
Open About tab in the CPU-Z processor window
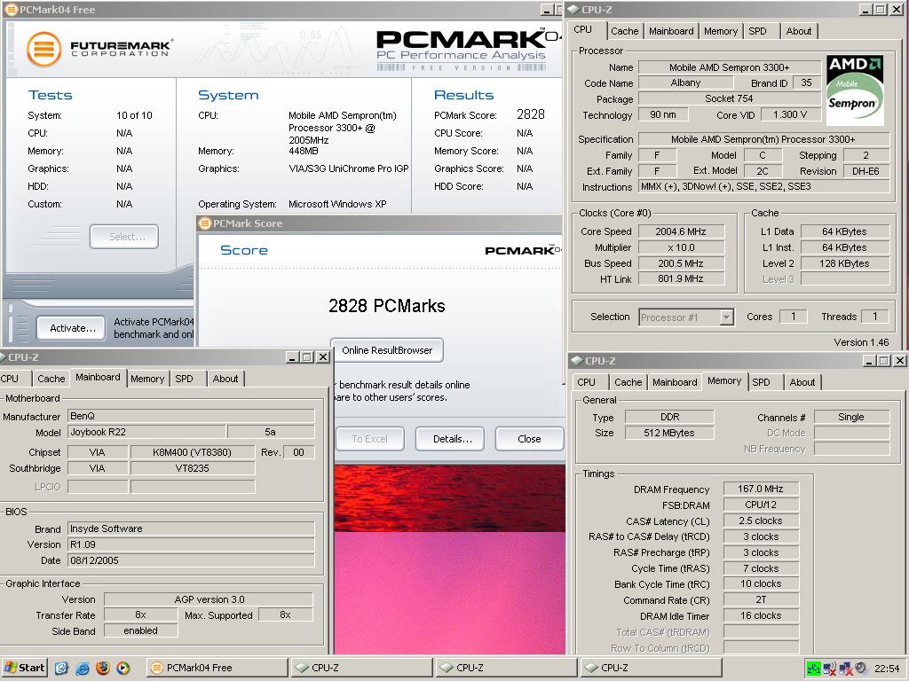(x=798, y=31)
